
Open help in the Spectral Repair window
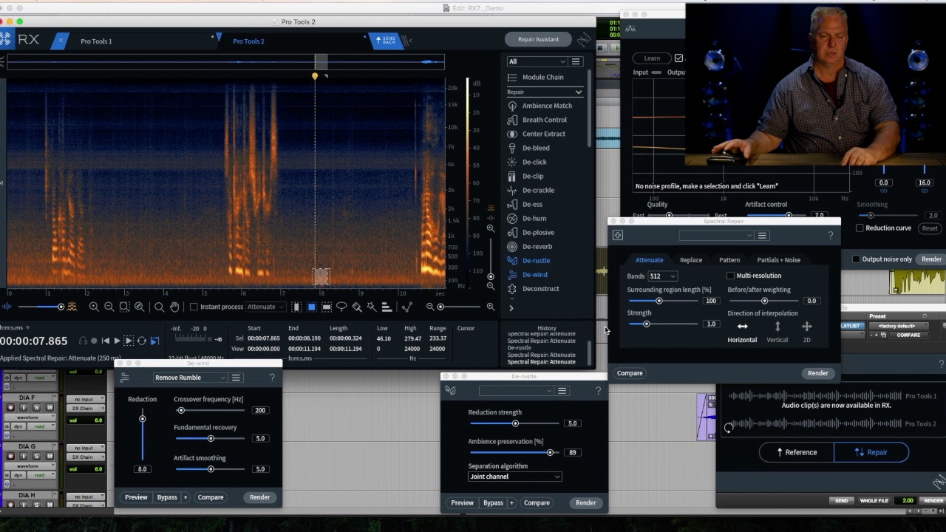pyautogui.click(x=830, y=235)
